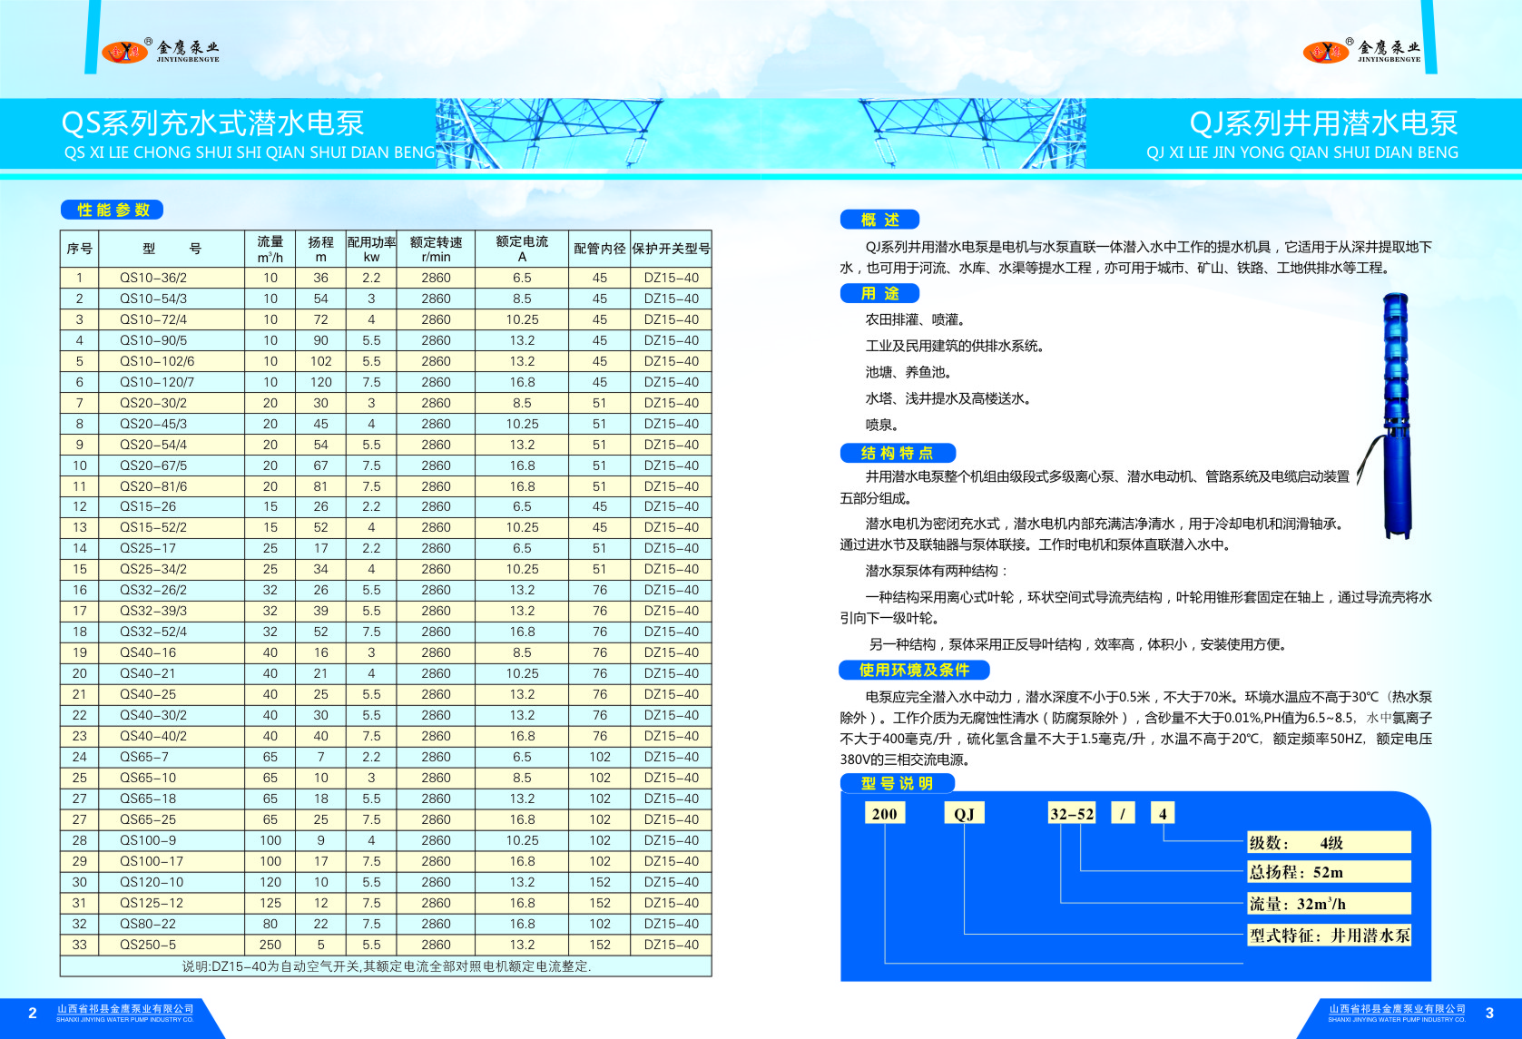Click the model cell QS40-16
The height and width of the screenshot is (1039, 1522).
(x=172, y=652)
